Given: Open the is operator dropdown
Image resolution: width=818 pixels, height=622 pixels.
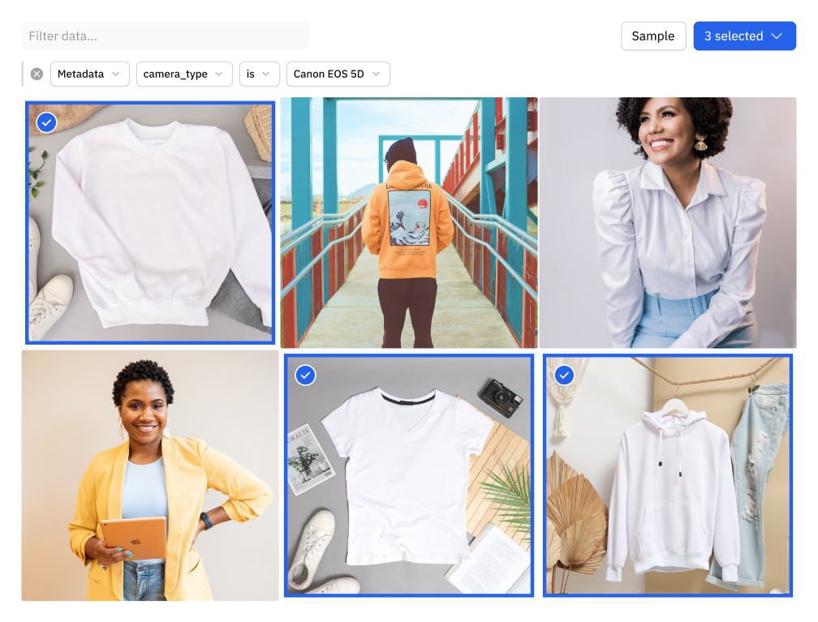Looking at the screenshot, I should point(259,74).
